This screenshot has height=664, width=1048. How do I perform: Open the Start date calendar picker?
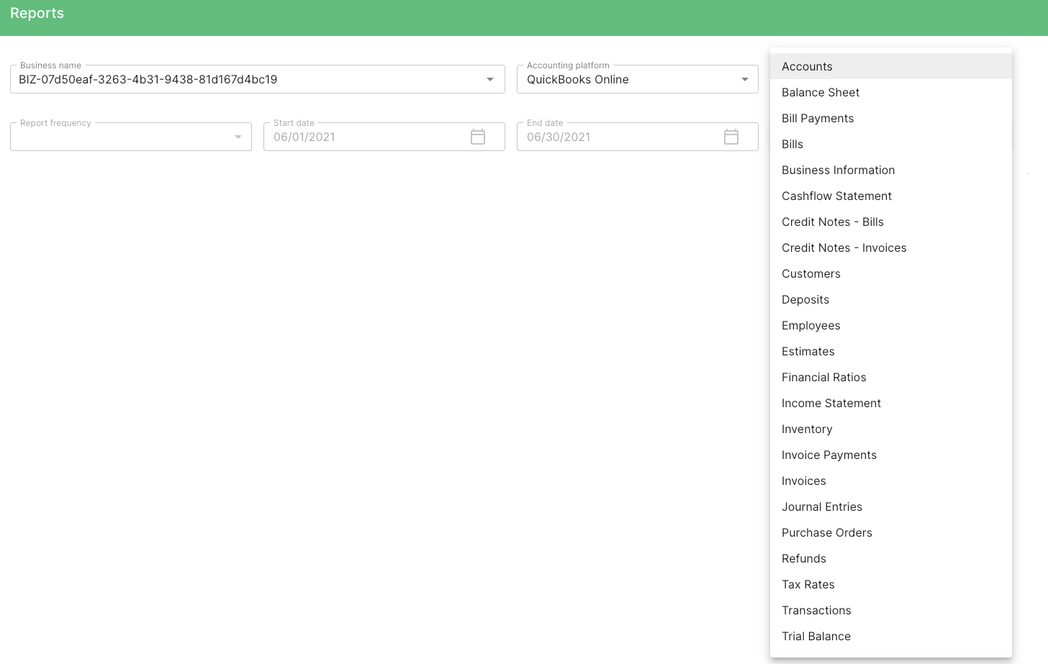click(x=478, y=137)
